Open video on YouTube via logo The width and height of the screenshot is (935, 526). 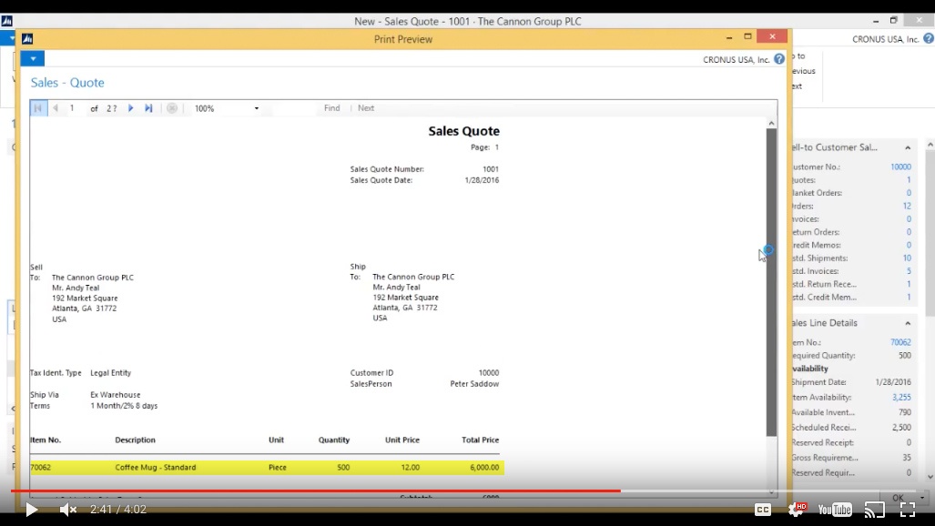[835, 510]
